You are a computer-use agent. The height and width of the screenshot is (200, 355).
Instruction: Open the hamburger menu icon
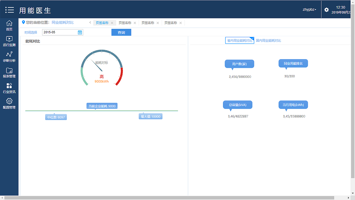pyautogui.click(x=9, y=10)
